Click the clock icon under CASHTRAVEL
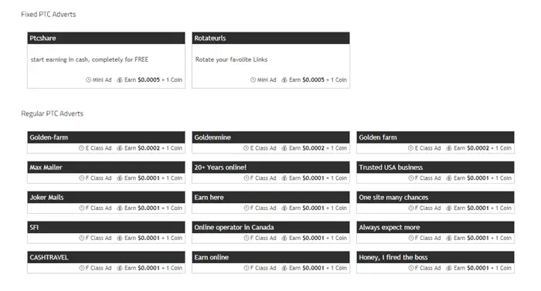 click(82, 268)
